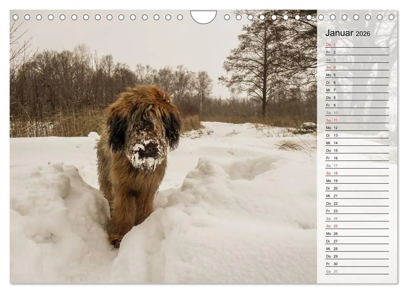The width and height of the screenshot is (407, 293).
Task: Select the 'Do 15' date row
Action: tap(357, 150)
